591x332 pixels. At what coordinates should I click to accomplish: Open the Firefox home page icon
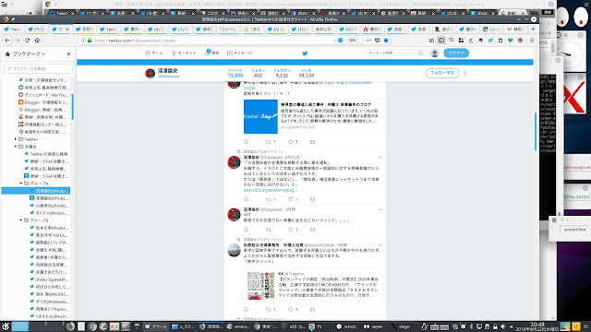coord(37,41)
